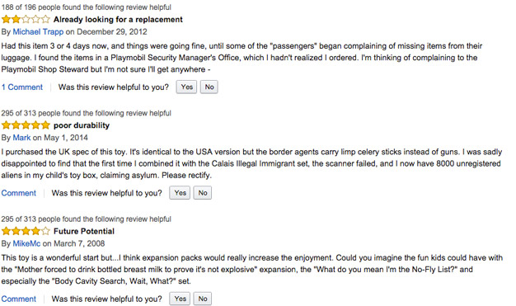Open reviewer profile Mark
Screen dimensions: 516x306
coord(21,138)
